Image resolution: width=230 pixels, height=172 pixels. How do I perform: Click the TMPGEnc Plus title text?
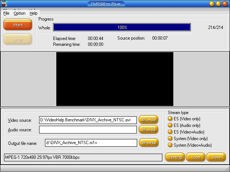coord(106,4)
